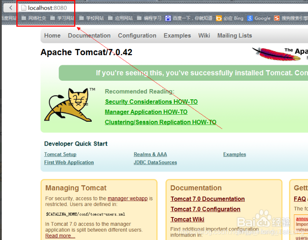This screenshot has height=240, width=308.
Task: Open the Baidu paw bookmark 百度一下
Action: coord(189,18)
